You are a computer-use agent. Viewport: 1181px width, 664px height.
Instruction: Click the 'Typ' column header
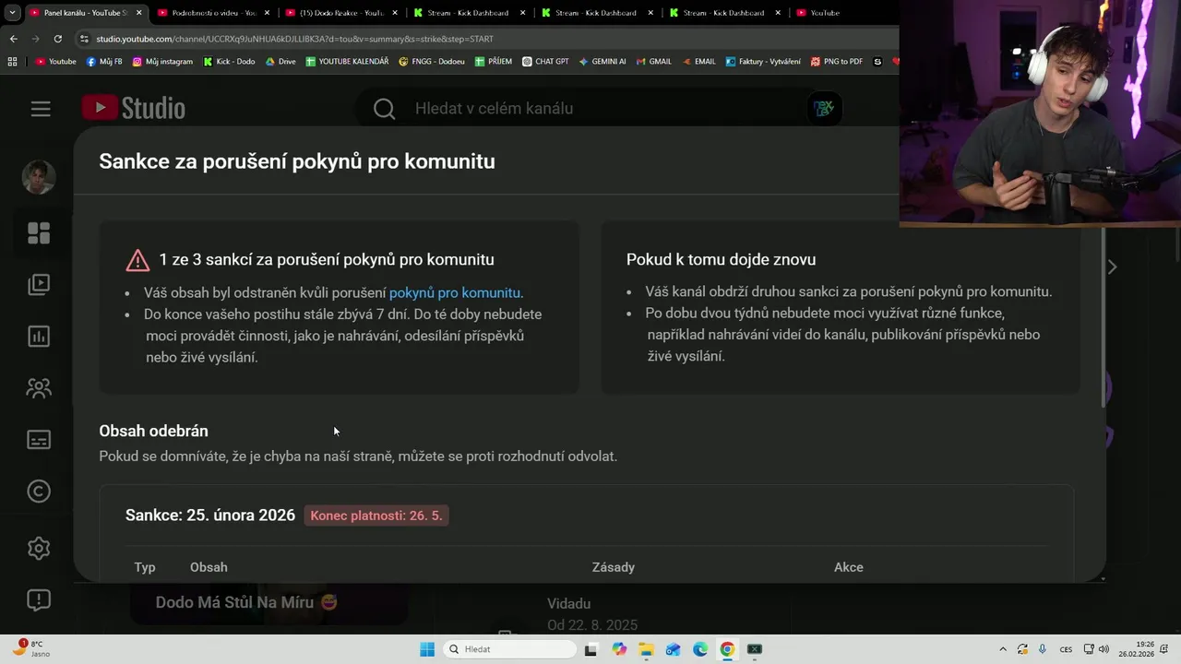pos(145,567)
